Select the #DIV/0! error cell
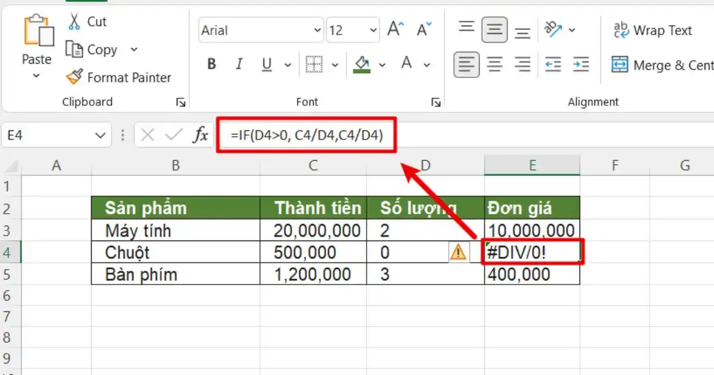 click(x=532, y=252)
